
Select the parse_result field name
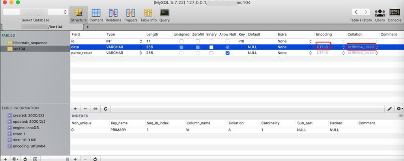82,53
